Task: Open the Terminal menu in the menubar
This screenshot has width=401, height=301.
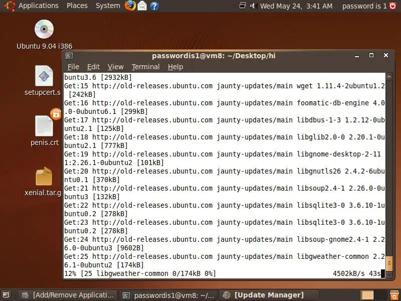Action: coord(145,67)
